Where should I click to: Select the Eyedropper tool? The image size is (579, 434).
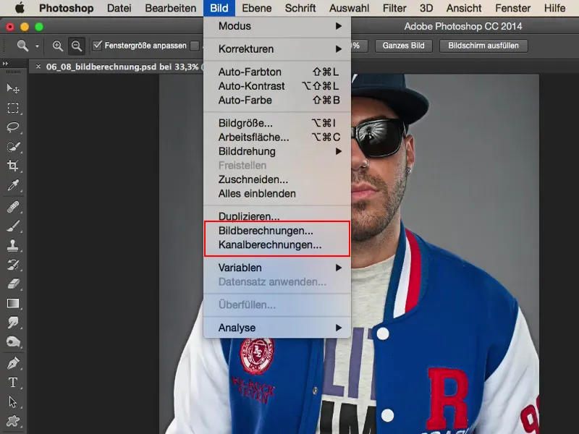13,185
